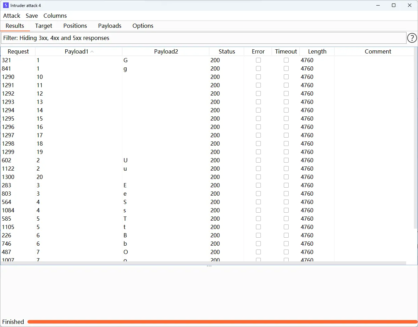Toggle Error checkbox for request 602
The image size is (418, 327).
[258, 160]
